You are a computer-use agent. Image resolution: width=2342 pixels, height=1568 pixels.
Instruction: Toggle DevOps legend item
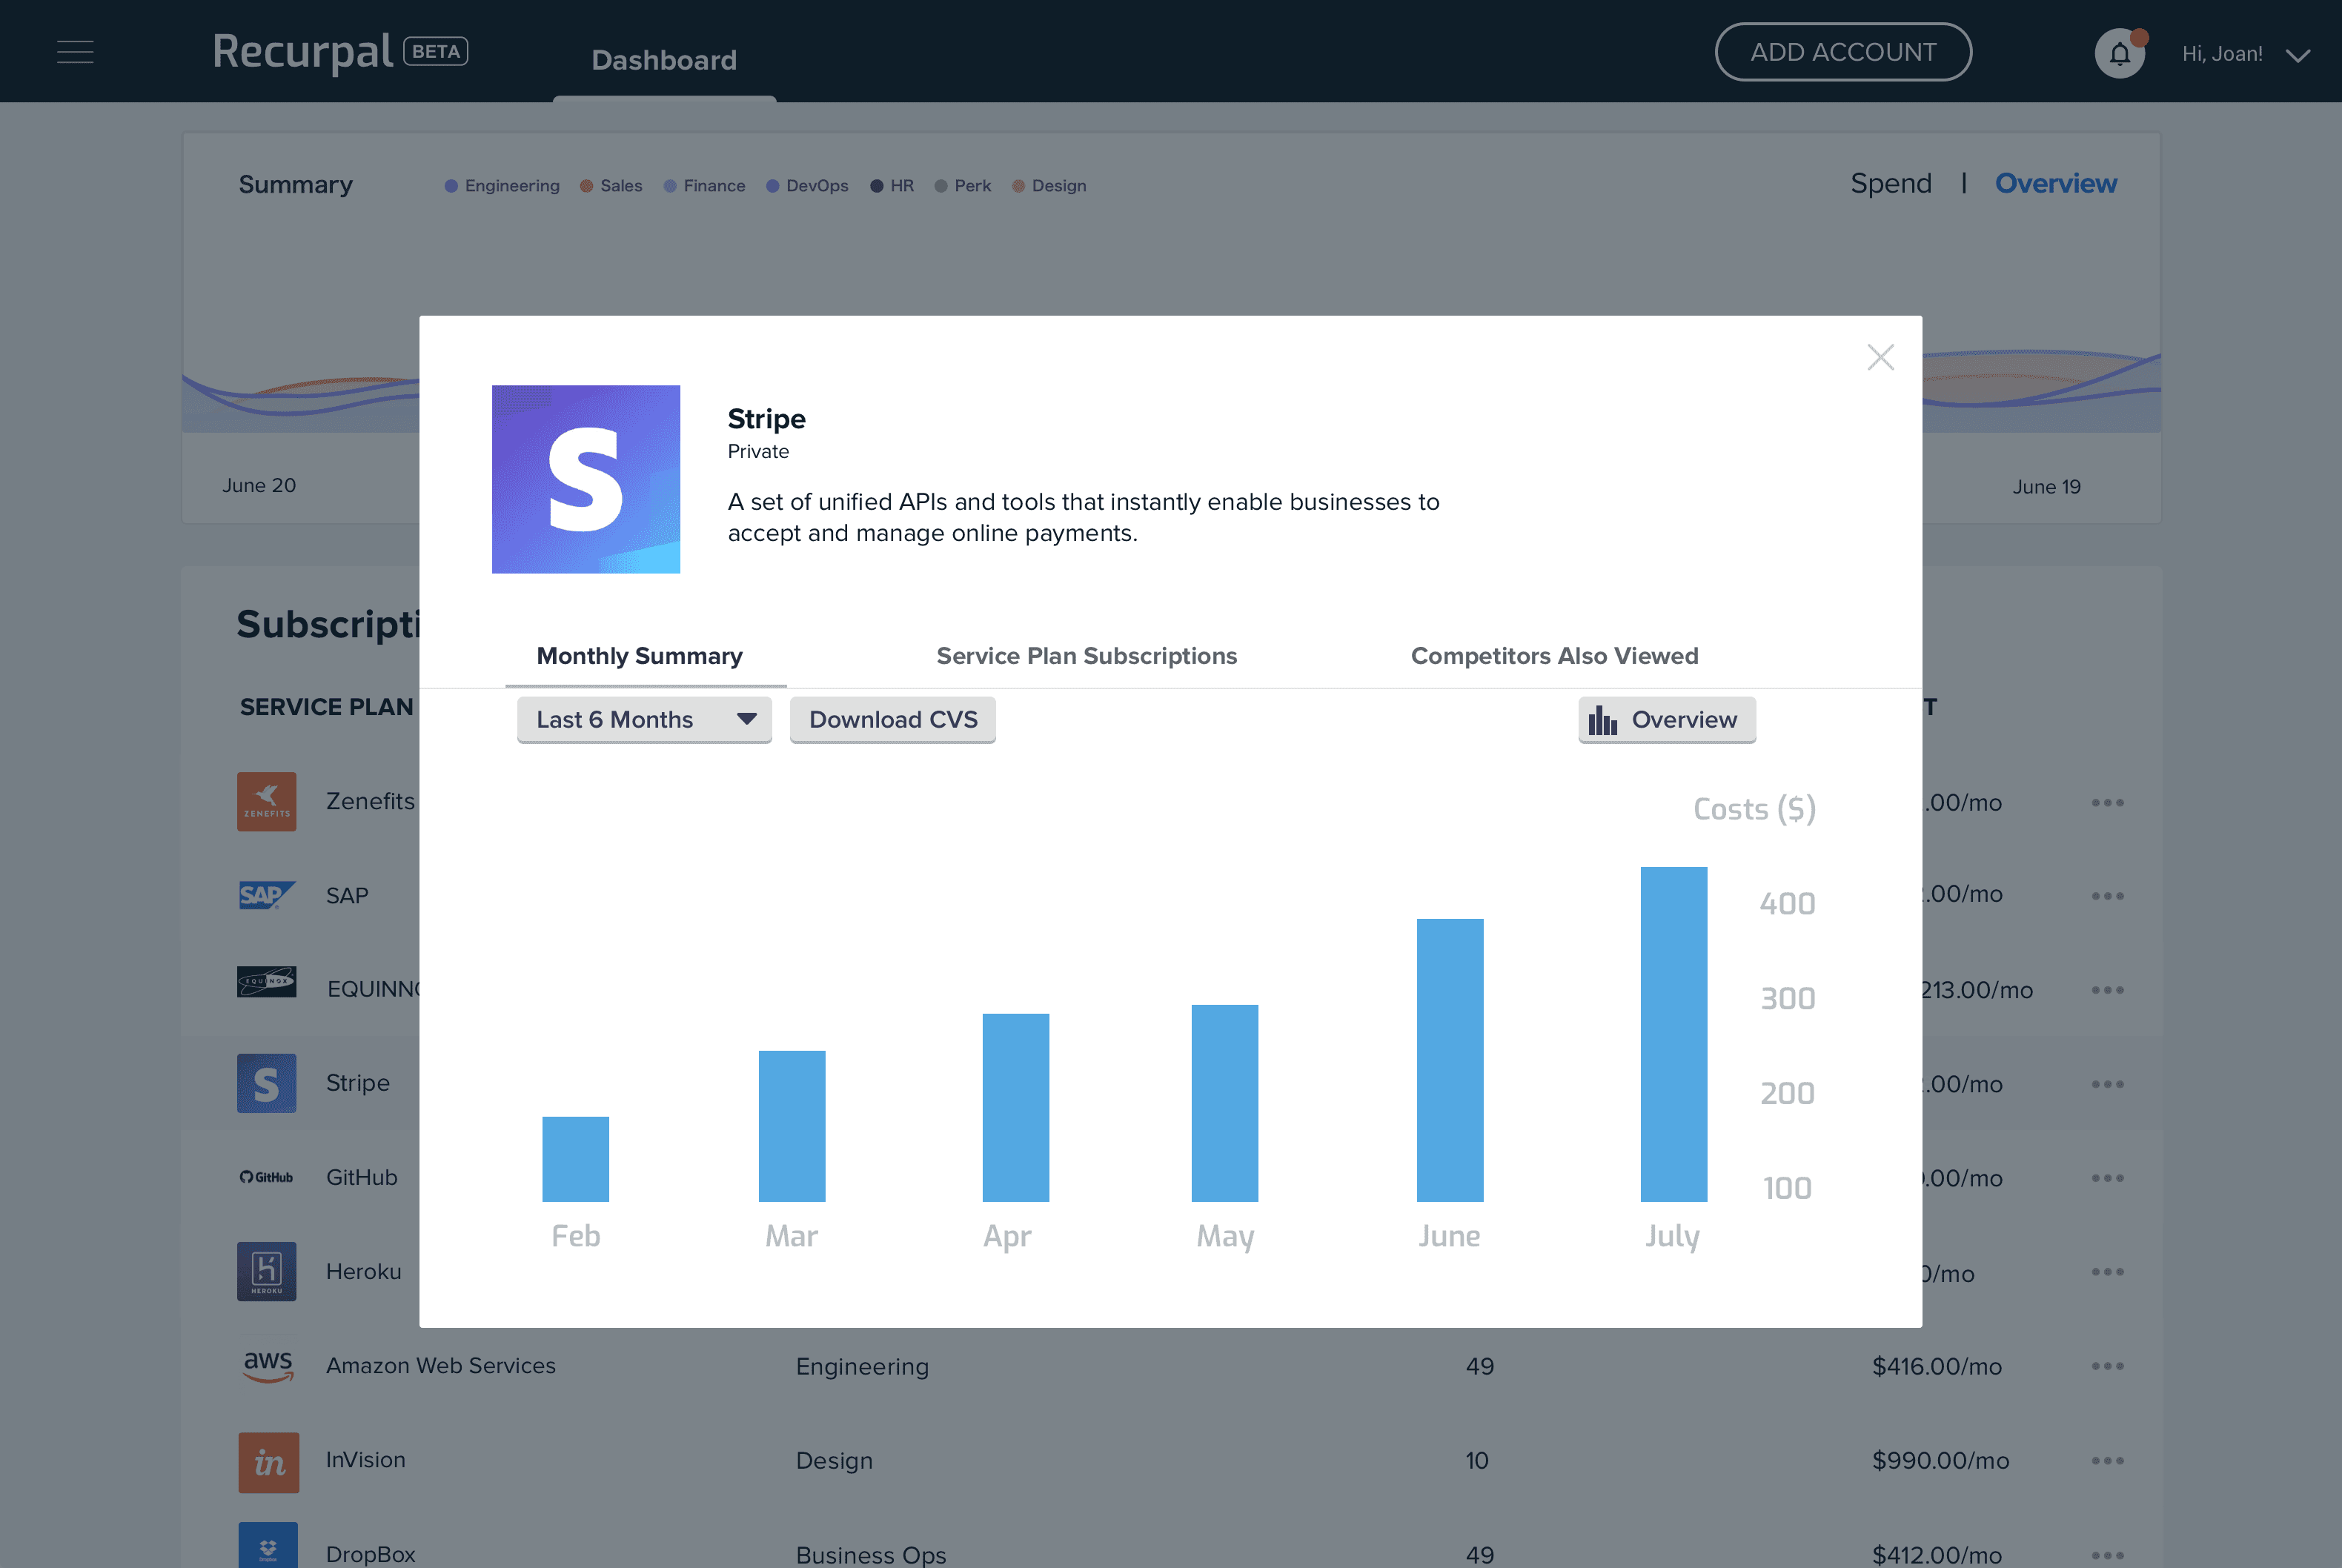[807, 186]
